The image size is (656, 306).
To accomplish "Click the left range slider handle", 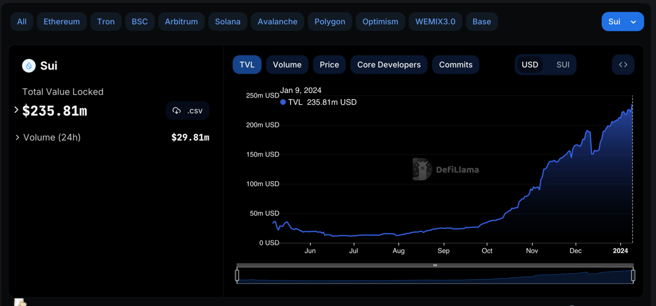I will tap(237, 276).
